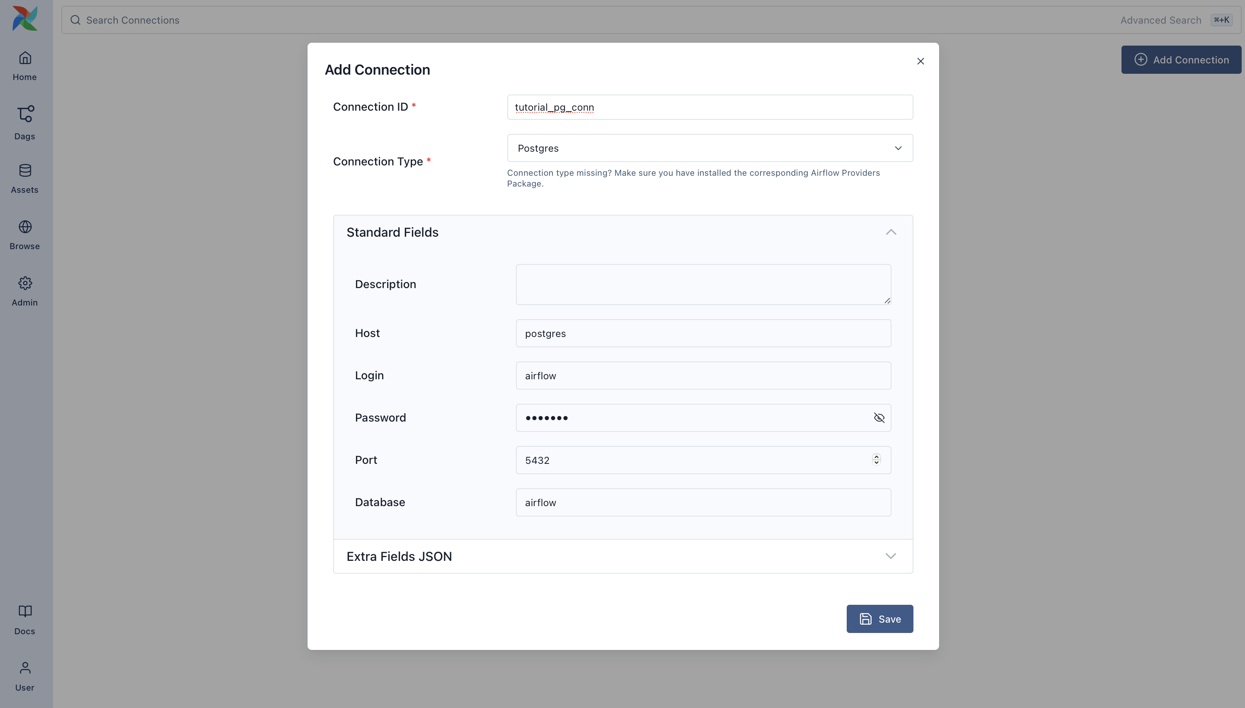Select the Dags icon in sidebar
This screenshot has width=1245, height=708.
point(24,123)
